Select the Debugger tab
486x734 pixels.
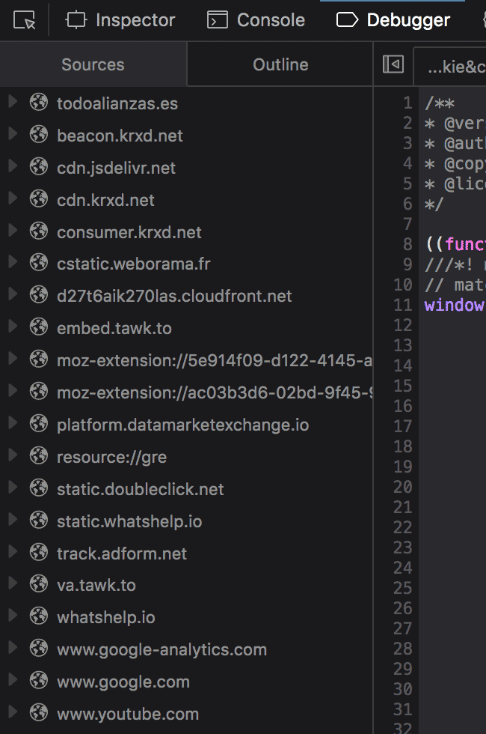pos(393,20)
